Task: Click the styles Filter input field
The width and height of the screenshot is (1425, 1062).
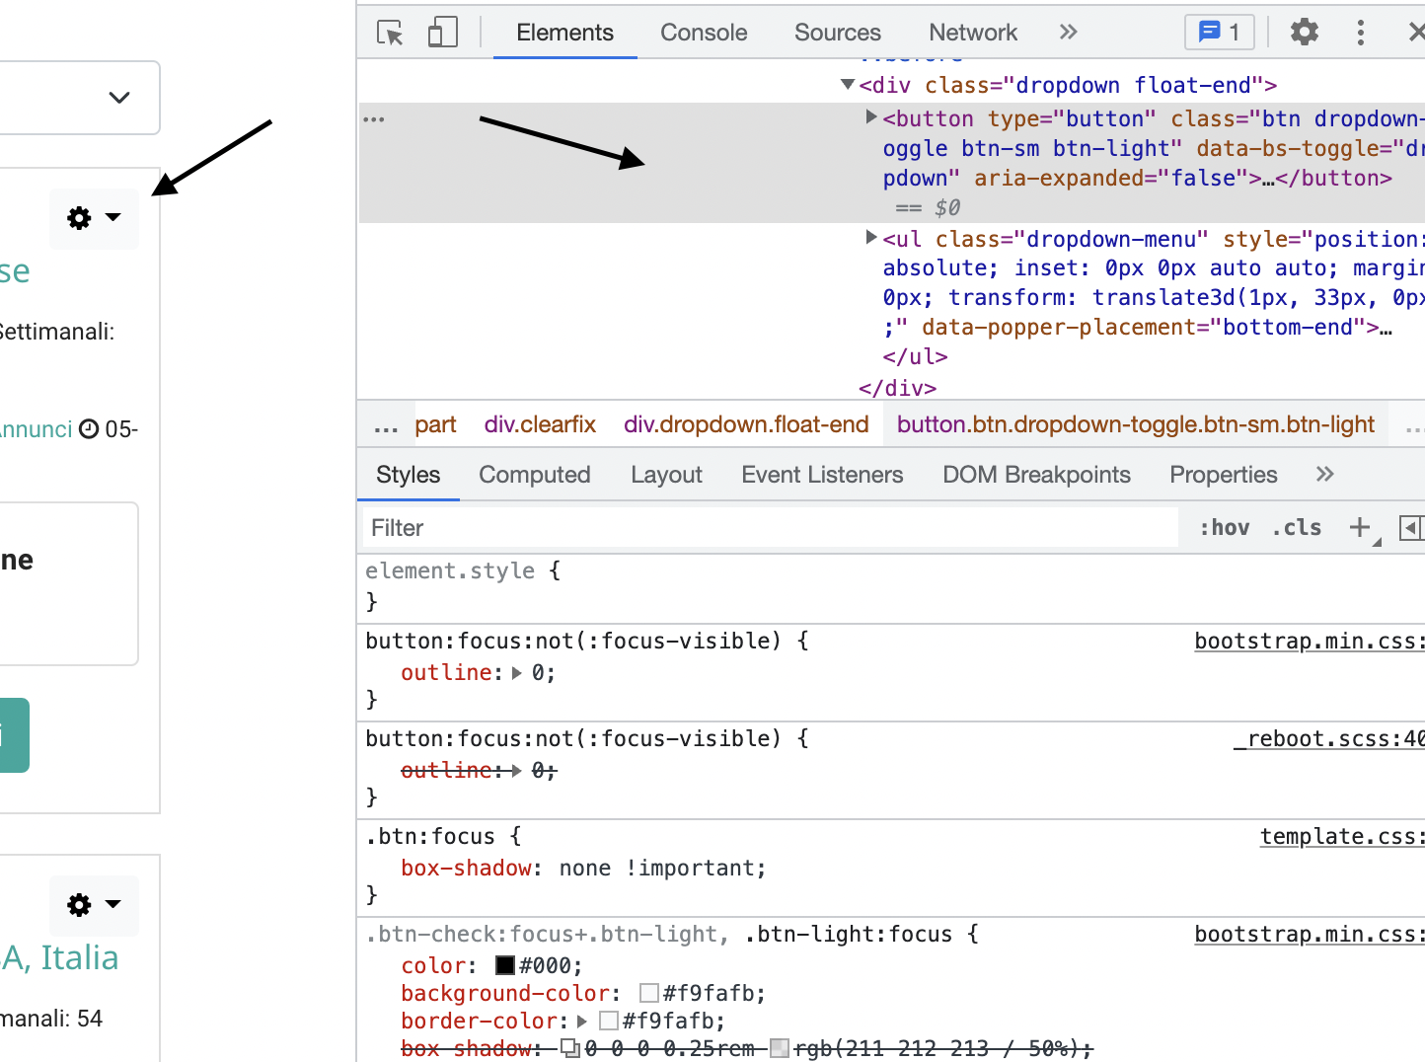Action: pyautogui.click(x=770, y=528)
